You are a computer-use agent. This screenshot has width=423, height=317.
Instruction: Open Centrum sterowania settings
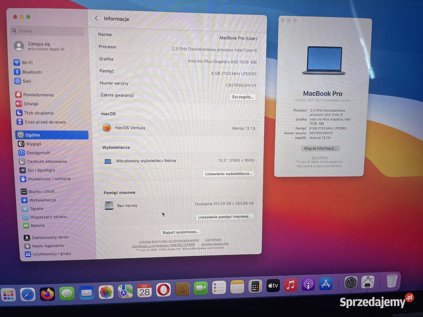[x=41, y=161]
